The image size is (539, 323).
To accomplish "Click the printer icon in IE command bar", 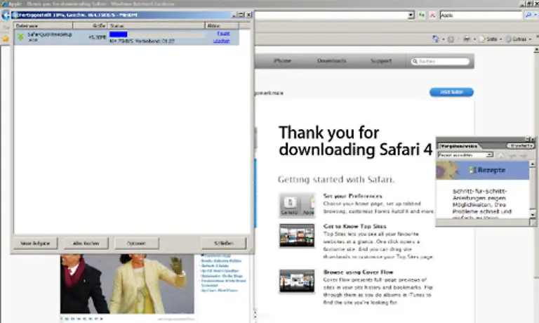I will [x=467, y=39].
